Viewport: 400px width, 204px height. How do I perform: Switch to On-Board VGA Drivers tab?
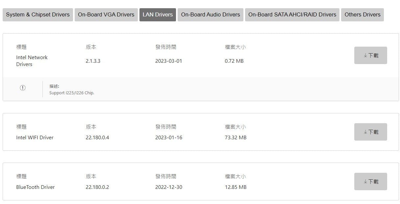(106, 15)
